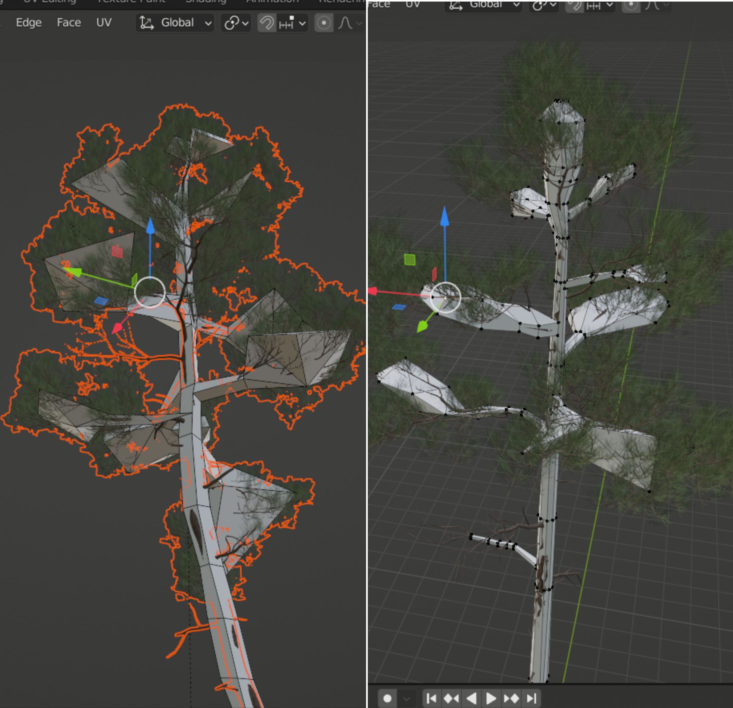This screenshot has height=708, width=733.
Task: Play the animation in reverse
Action: [x=471, y=698]
